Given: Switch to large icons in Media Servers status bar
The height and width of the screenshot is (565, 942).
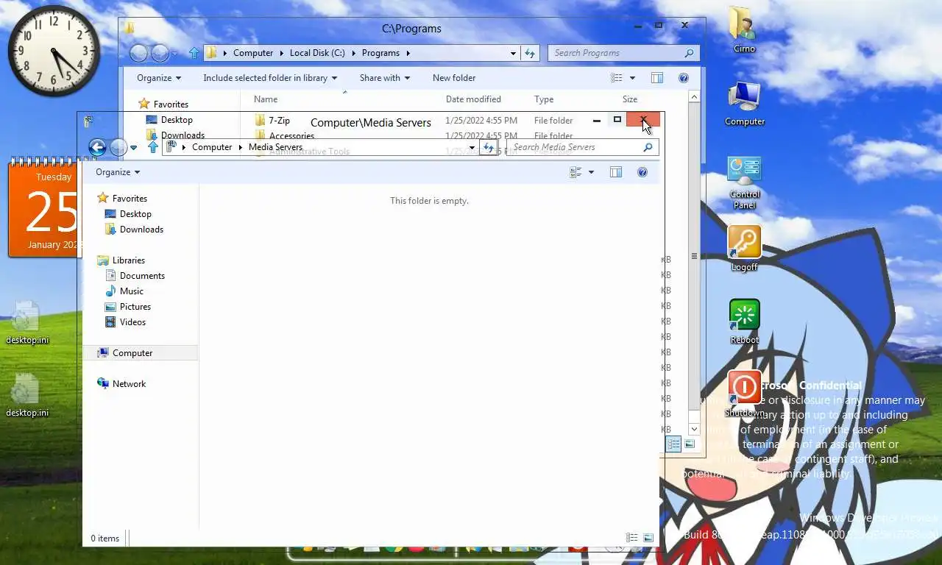Looking at the screenshot, I should pos(648,538).
